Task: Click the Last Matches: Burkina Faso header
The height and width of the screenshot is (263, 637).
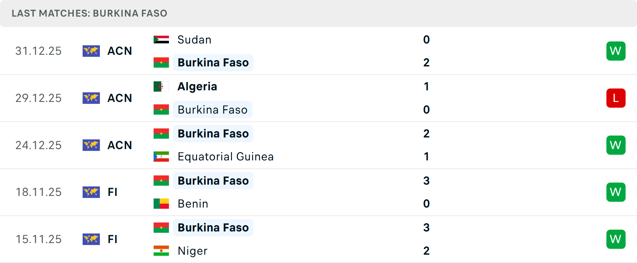Action: point(90,13)
